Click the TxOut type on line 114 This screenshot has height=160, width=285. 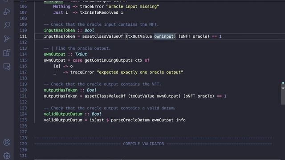pyautogui.click(x=81, y=54)
